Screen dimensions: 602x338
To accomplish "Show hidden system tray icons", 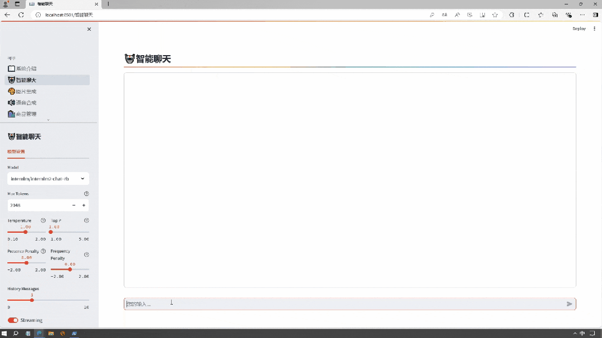I will [x=575, y=334].
